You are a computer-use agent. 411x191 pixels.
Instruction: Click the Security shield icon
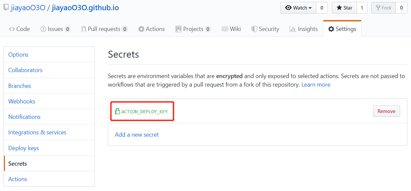tap(254, 29)
